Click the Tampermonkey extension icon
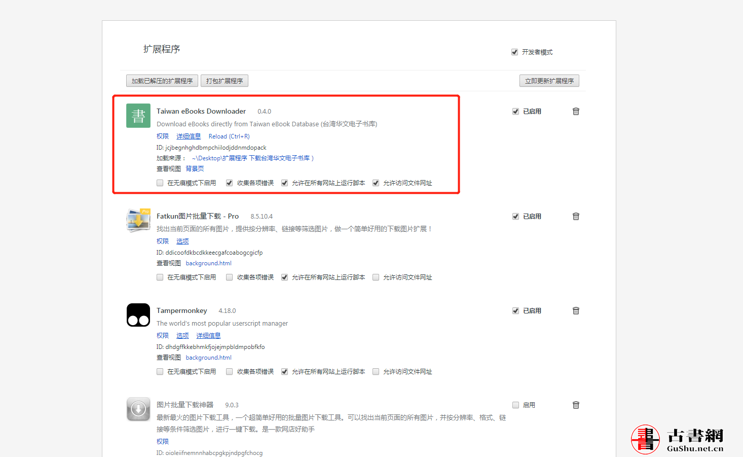 tap(138, 315)
